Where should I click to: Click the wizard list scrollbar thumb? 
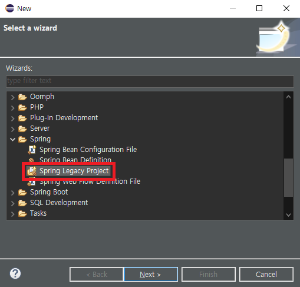[x=288, y=177]
